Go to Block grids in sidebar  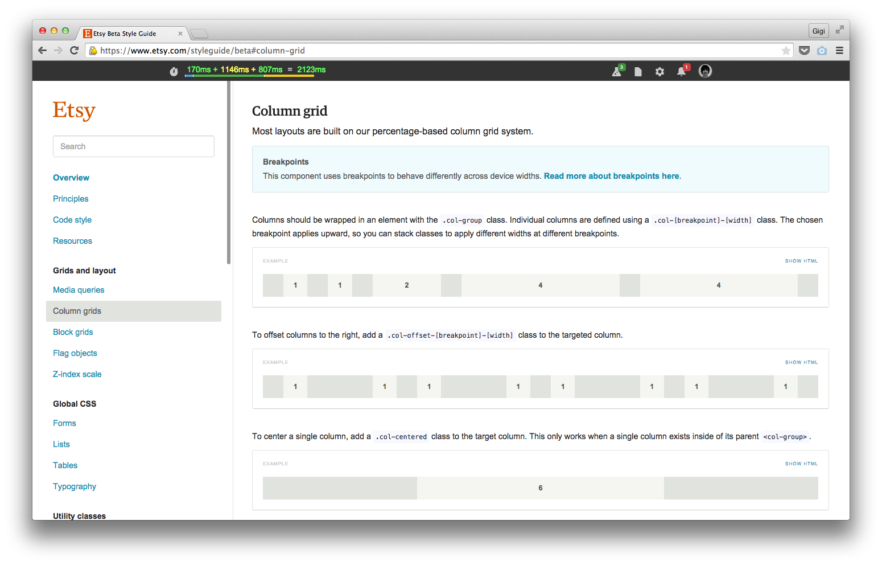tap(73, 332)
